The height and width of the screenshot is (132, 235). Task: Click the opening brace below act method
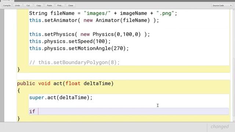tap(19, 91)
